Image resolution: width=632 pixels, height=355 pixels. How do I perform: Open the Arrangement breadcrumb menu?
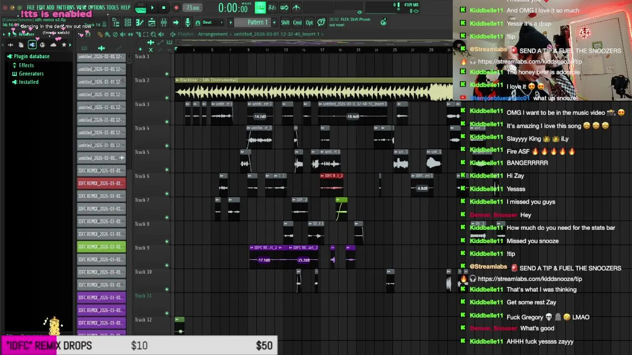tap(213, 34)
